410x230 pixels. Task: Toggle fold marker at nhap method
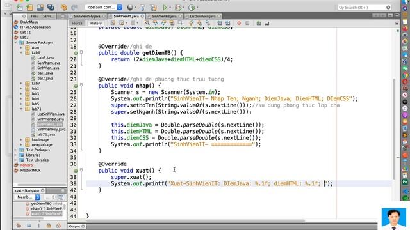pos(81,85)
